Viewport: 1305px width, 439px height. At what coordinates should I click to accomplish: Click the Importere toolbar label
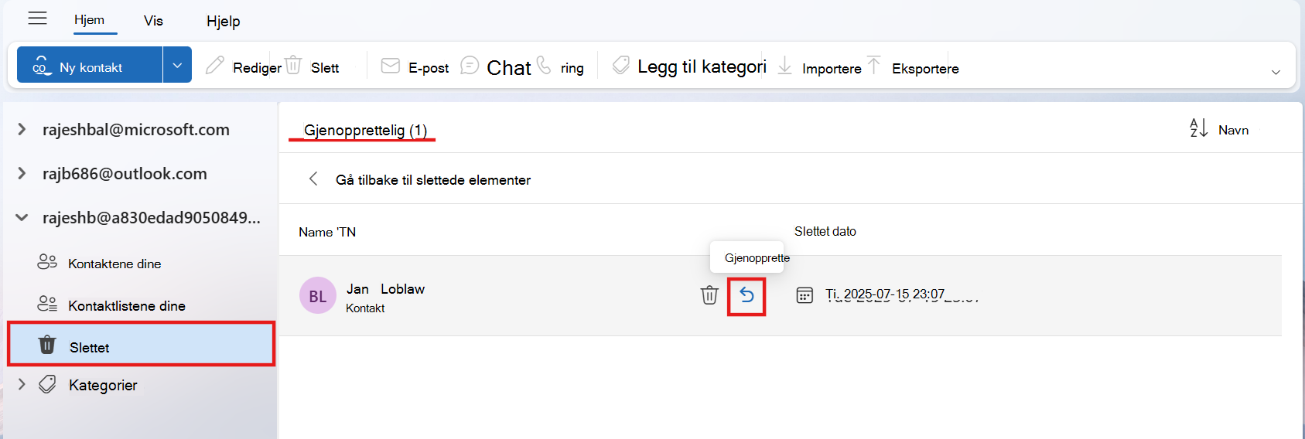832,69
